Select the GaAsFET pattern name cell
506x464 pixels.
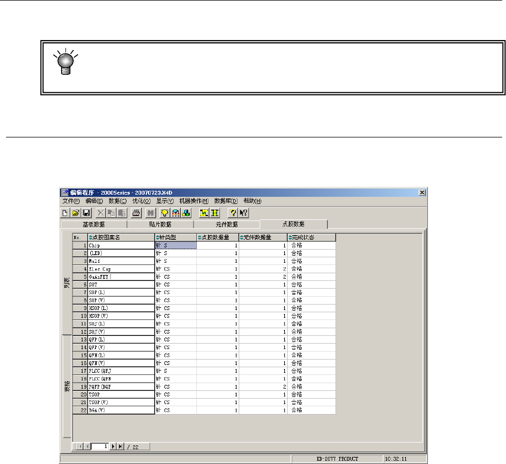click(122, 277)
